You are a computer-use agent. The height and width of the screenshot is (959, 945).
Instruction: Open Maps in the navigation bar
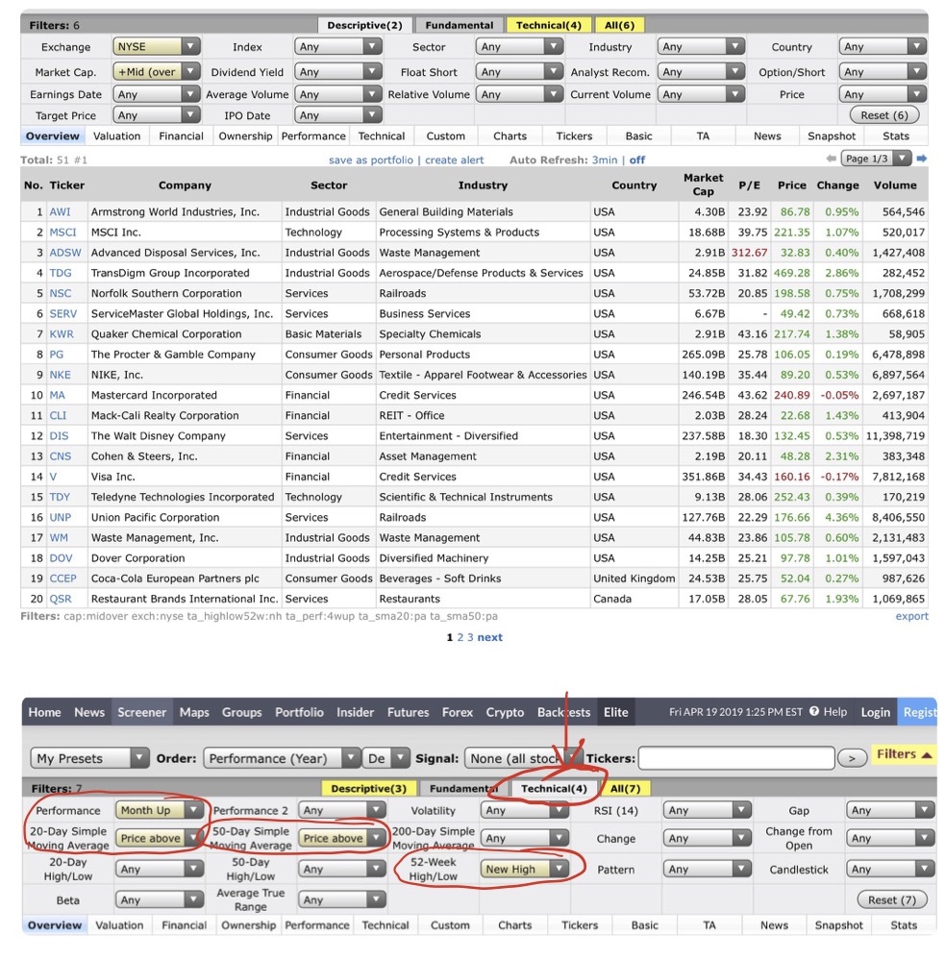coord(194,712)
